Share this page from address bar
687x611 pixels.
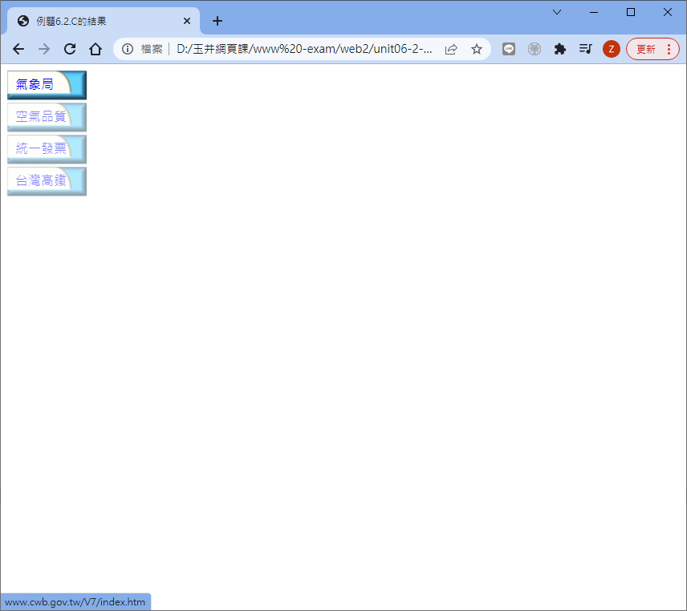(451, 49)
